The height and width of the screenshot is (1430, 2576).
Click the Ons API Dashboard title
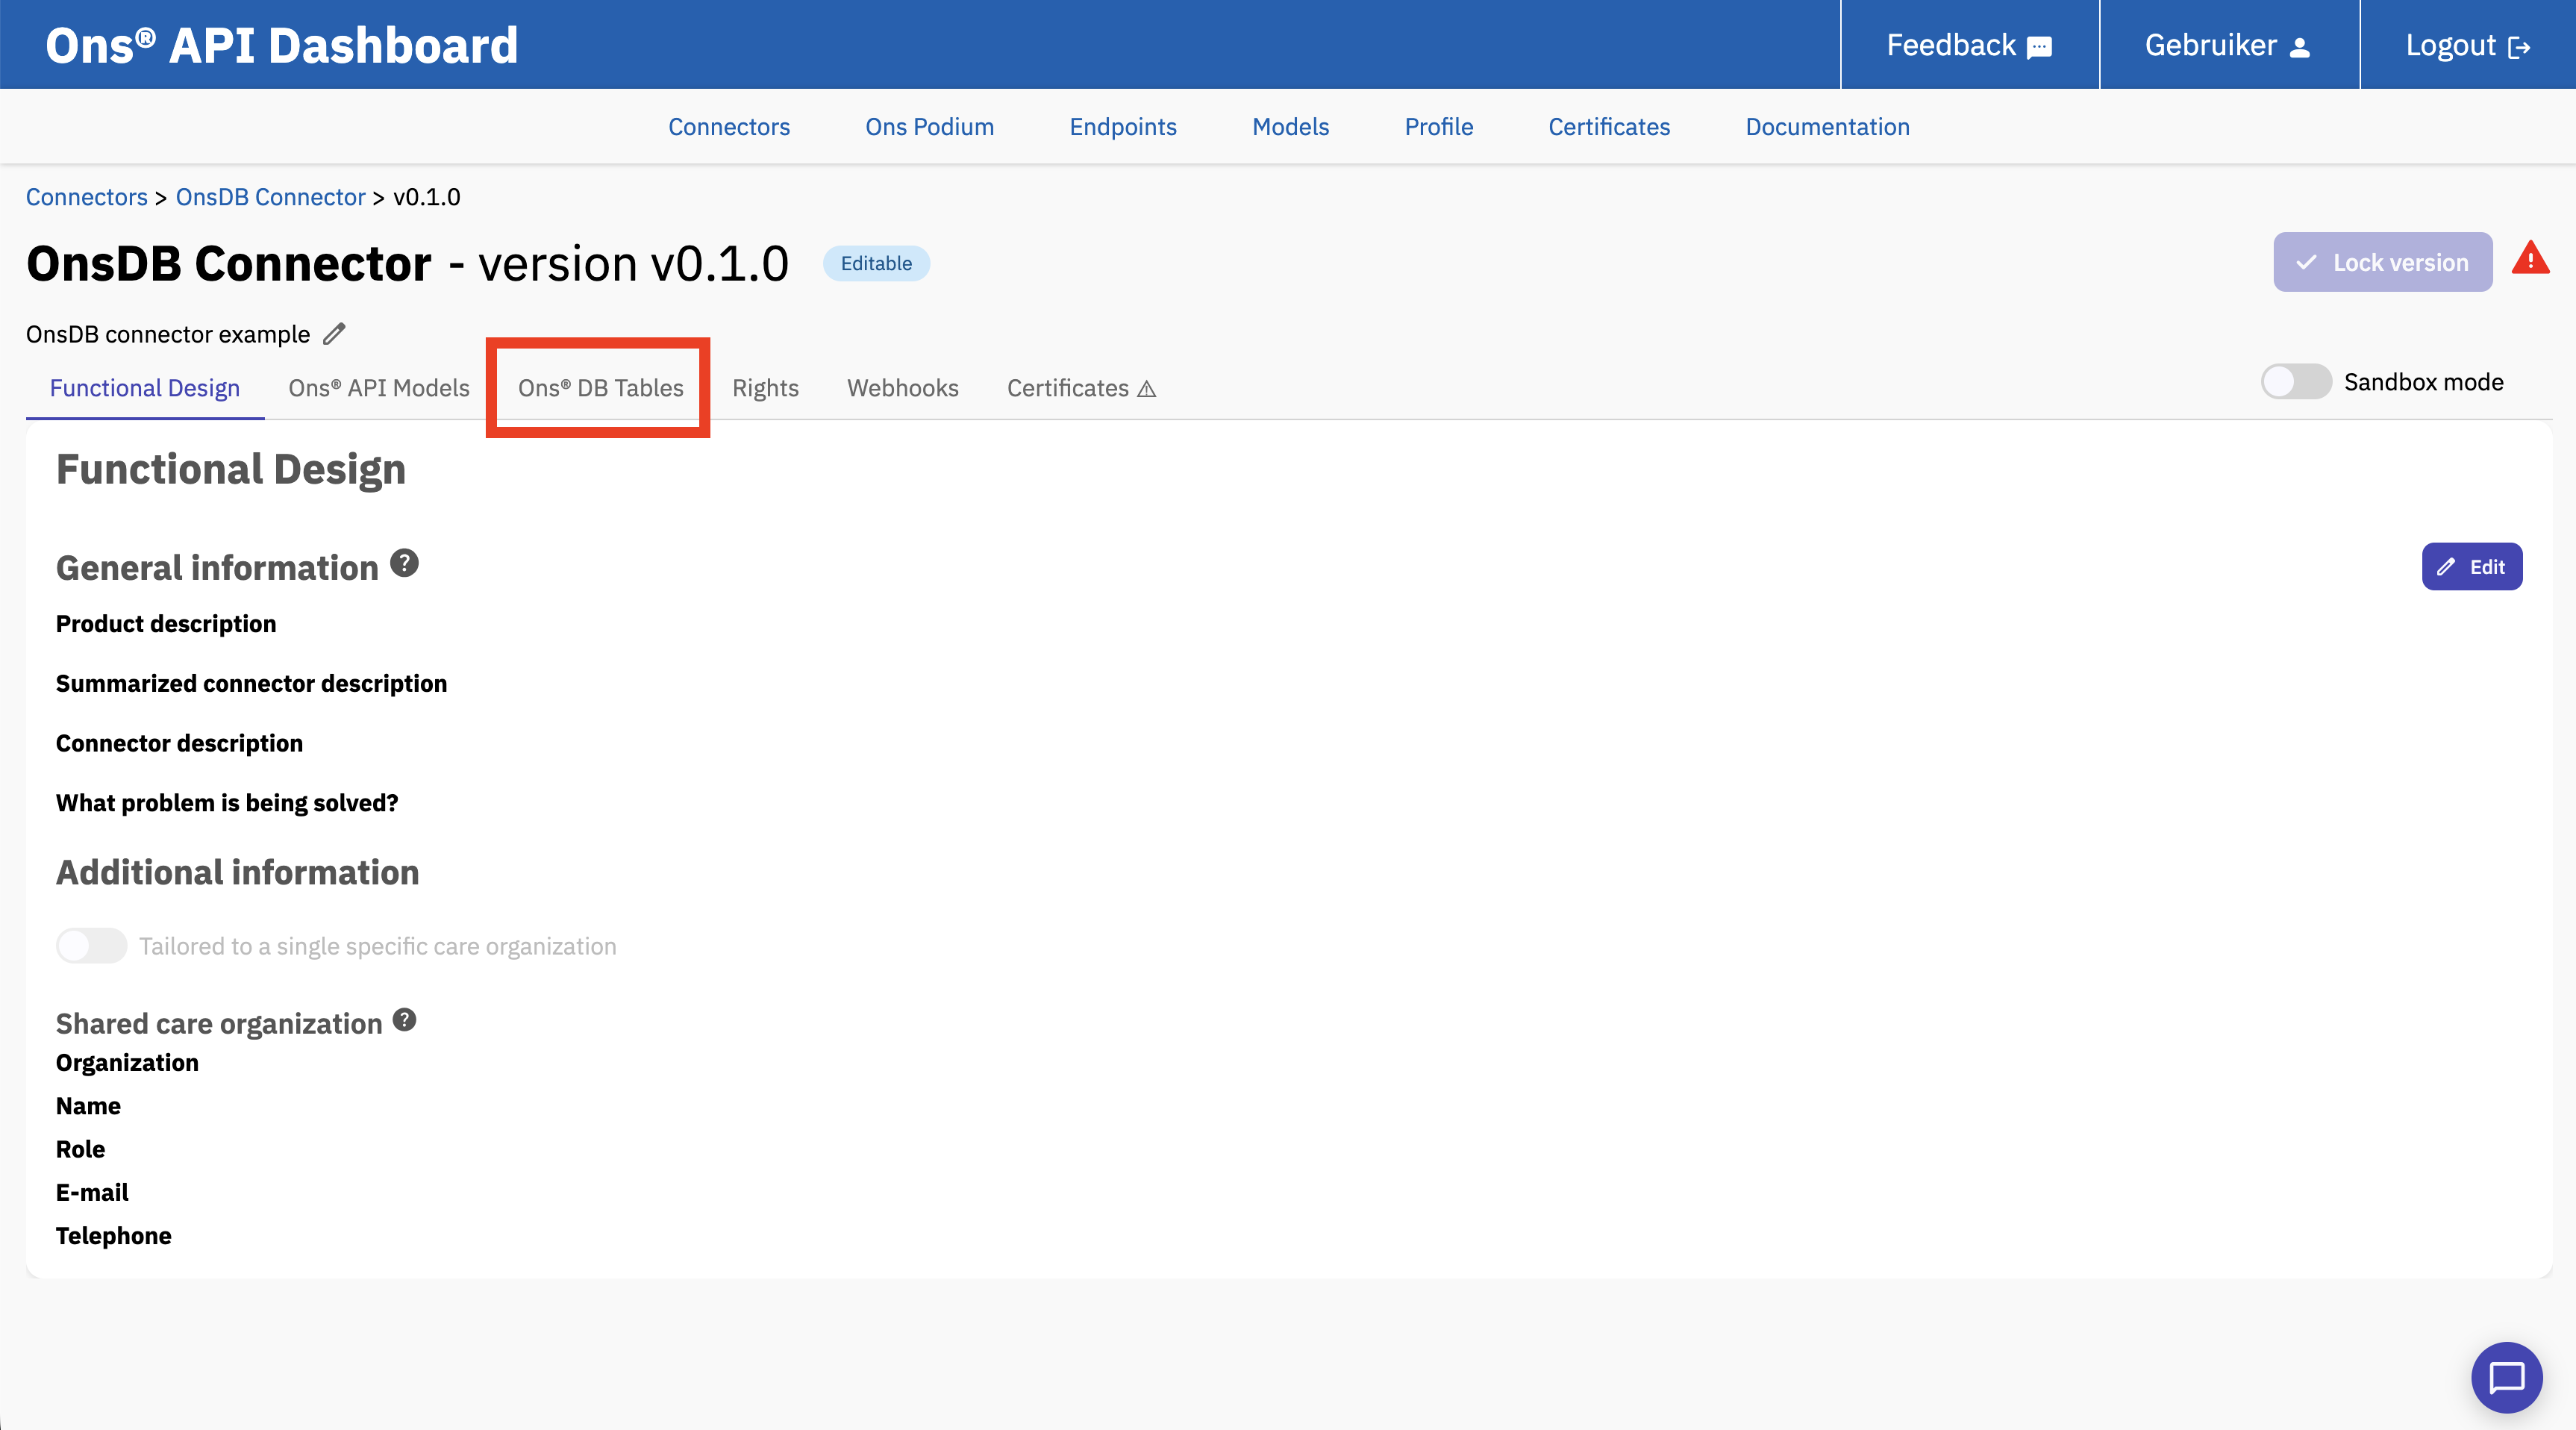tap(282, 45)
